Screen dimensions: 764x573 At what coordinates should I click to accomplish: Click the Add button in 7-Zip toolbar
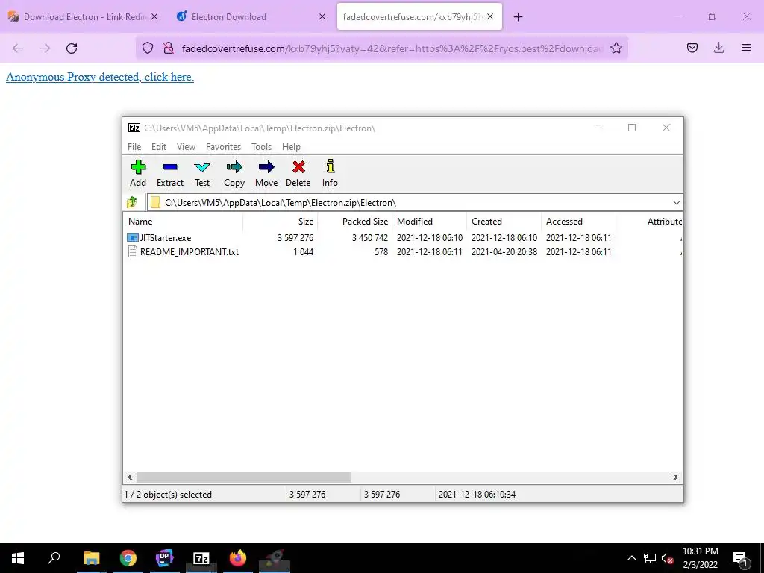coord(138,173)
